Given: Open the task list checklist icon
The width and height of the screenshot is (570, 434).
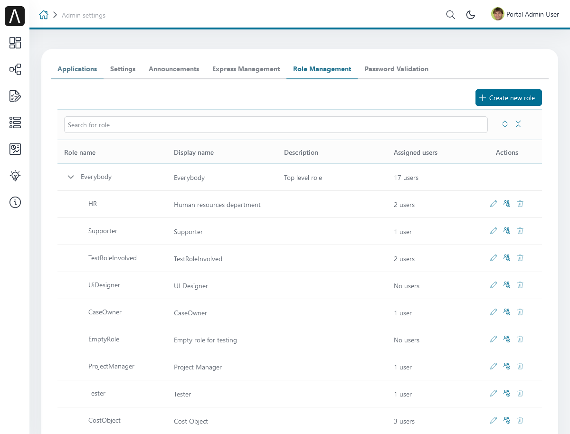Looking at the screenshot, I should click(15, 96).
